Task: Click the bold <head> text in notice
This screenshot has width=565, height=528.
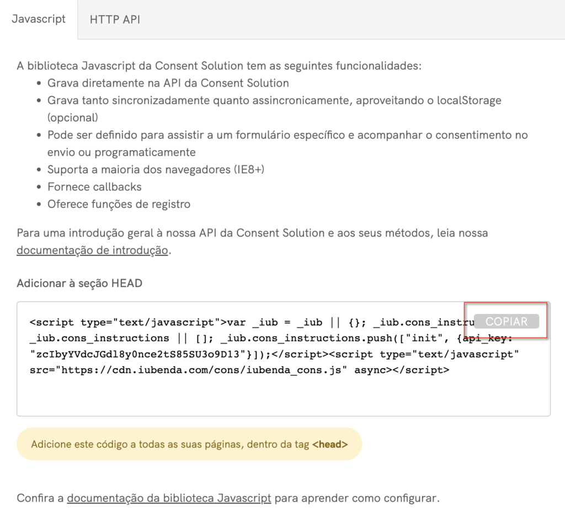Action: point(330,444)
